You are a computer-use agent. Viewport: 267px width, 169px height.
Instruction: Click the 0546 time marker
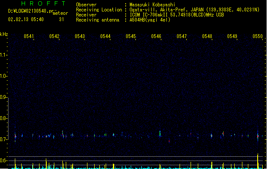click(156, 36)
